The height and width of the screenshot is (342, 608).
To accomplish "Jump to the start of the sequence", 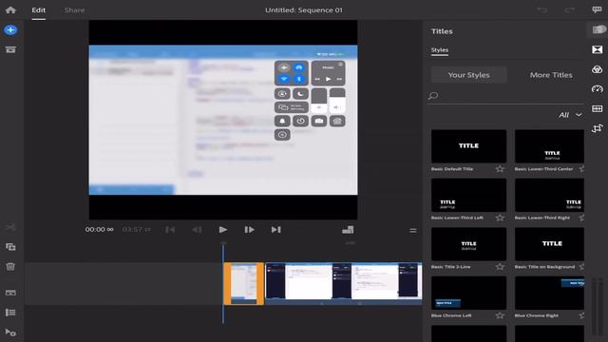I will click(x=170, y=230).
